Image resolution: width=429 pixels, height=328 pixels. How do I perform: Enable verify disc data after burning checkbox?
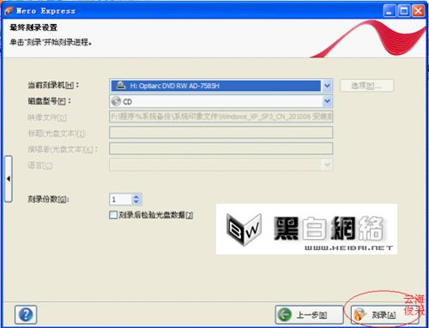[113, 215]
